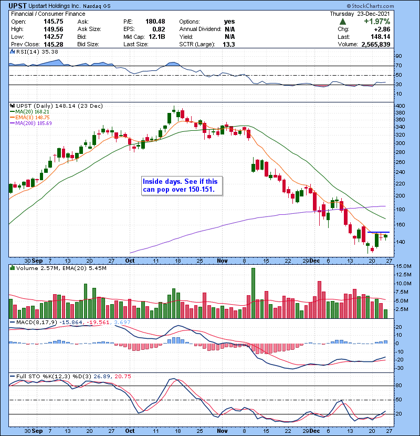Screen dimensions: 420x436
Task: Click the tallest green volume bar in November
Action: click(253, 293)
